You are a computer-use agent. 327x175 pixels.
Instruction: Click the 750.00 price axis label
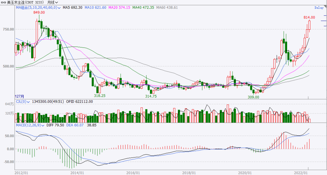click(x=8, y=29)
